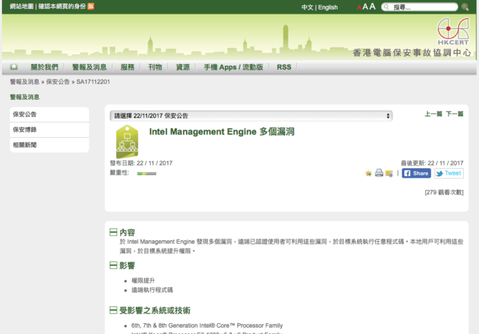Email this bulletin using the envelope icon
This screenshot has height=334, width=479.
coord(389,174)
